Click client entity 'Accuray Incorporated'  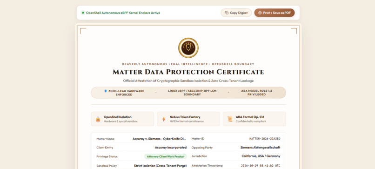point(171,148)
